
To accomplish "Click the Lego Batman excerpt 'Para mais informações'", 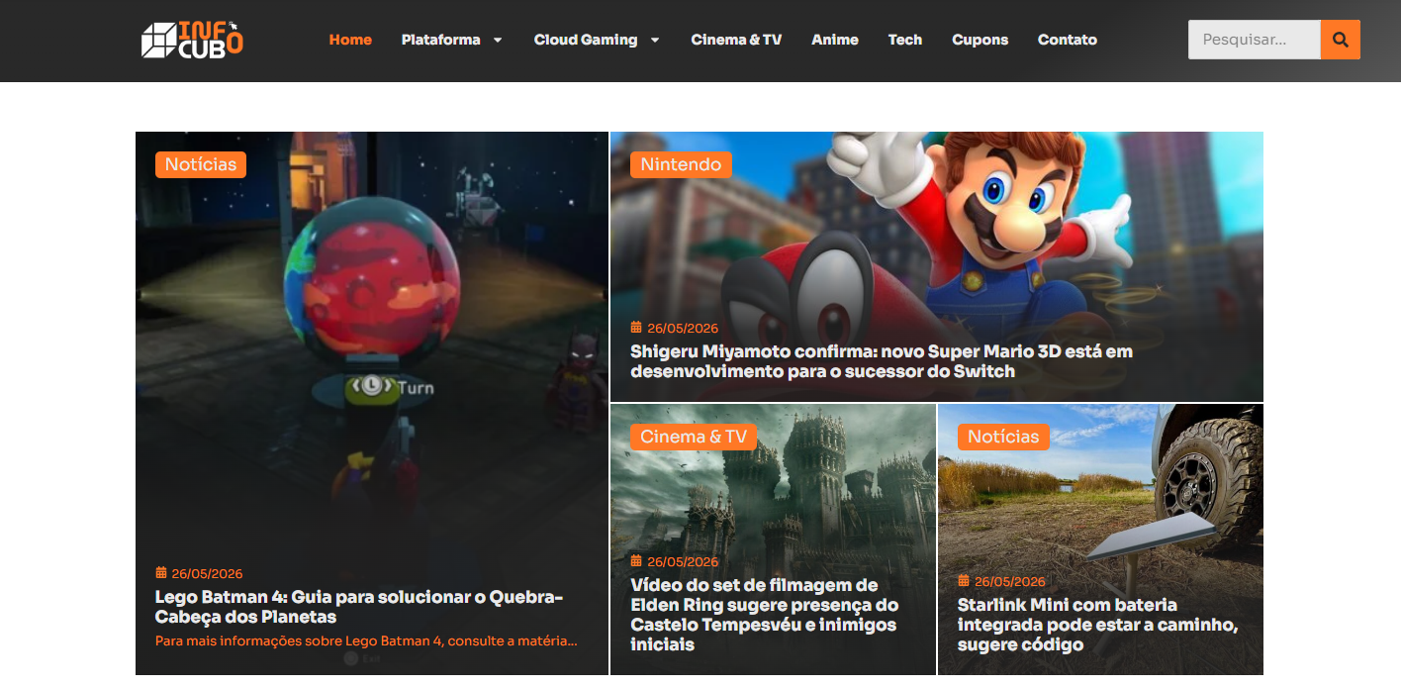I will pos(366,640).
